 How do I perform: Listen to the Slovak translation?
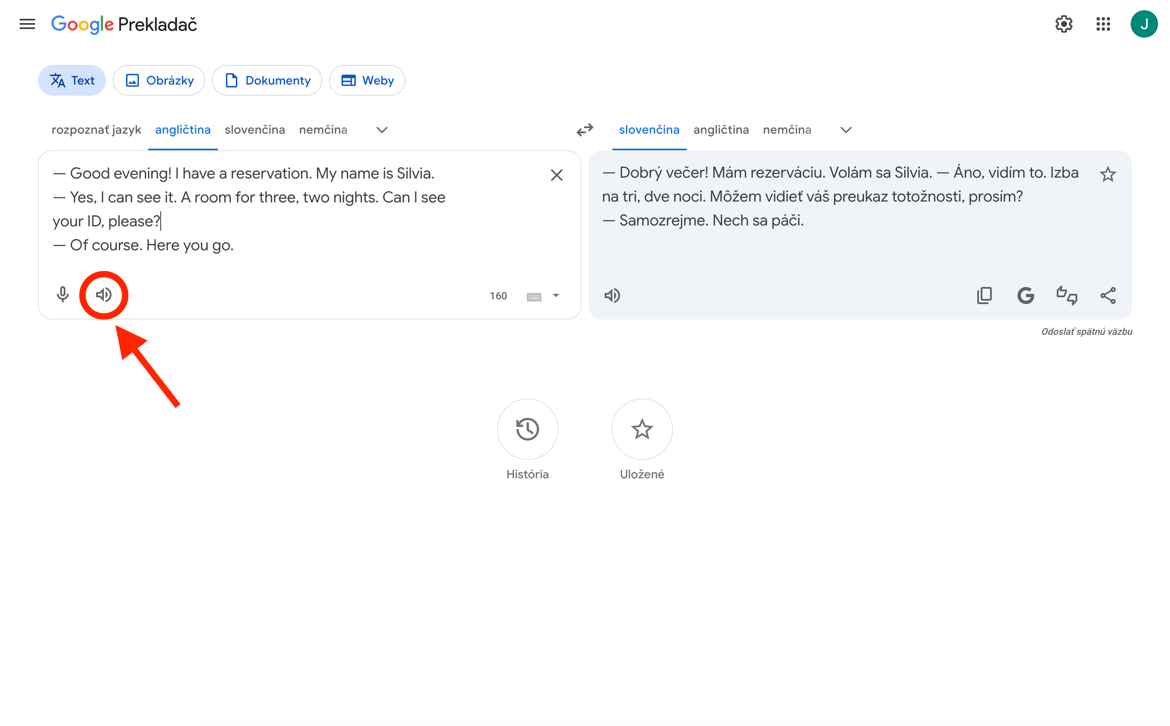(x=612, y=295)
